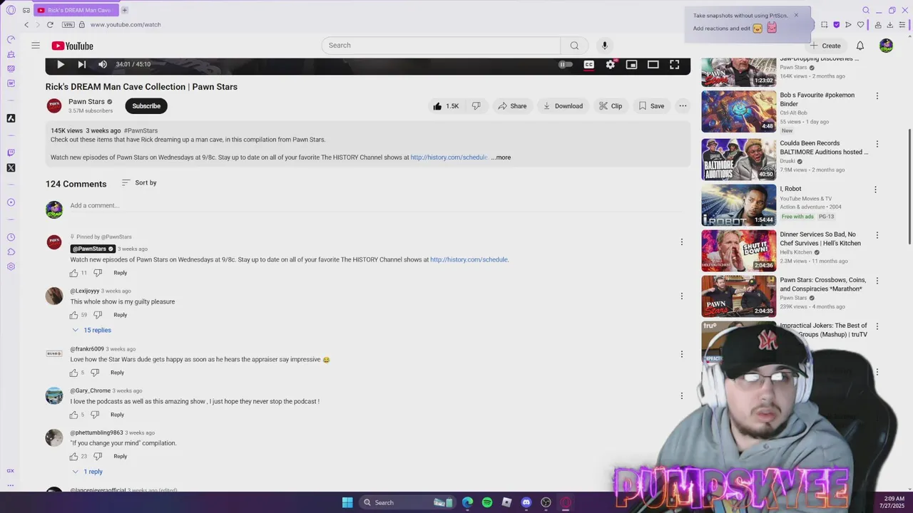
Task: Open options menu for pinned comment
Action: pos(682,242)
